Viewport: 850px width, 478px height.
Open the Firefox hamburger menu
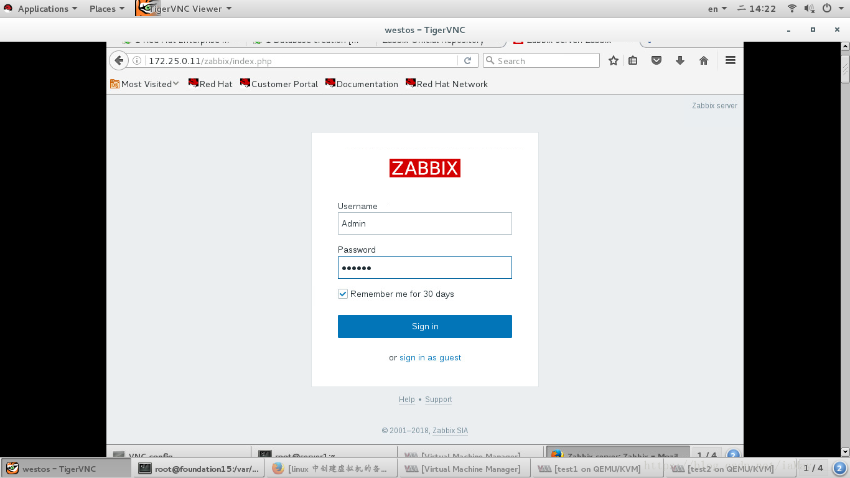coord(731,60)
